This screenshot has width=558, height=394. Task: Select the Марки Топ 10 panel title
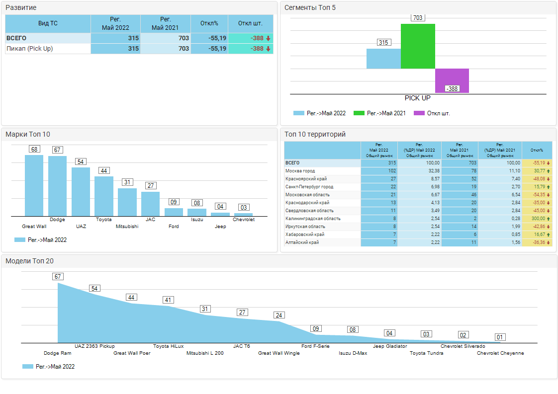coord(28,134)
